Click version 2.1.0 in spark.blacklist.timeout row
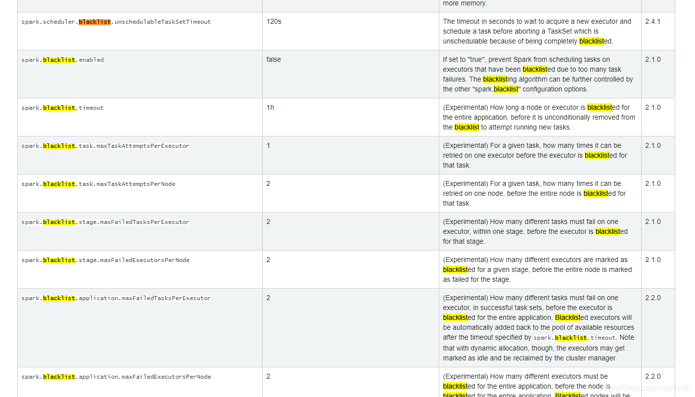The width and height of the screenshot is (695, 397). pyautogui.click(x=653, y=107)
